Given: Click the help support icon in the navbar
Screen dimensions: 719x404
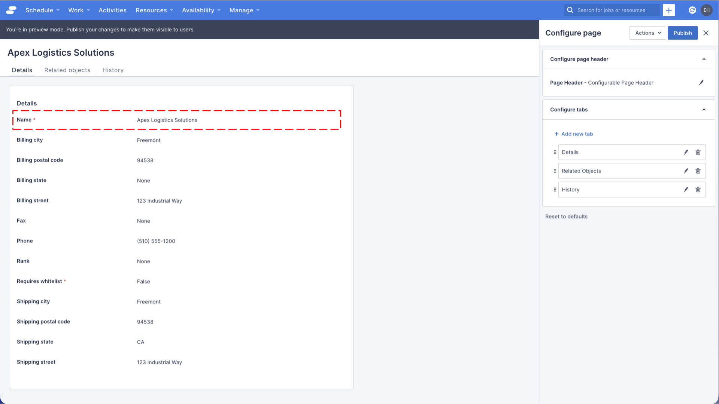Looking at the screenshot, I should point(692,10).
